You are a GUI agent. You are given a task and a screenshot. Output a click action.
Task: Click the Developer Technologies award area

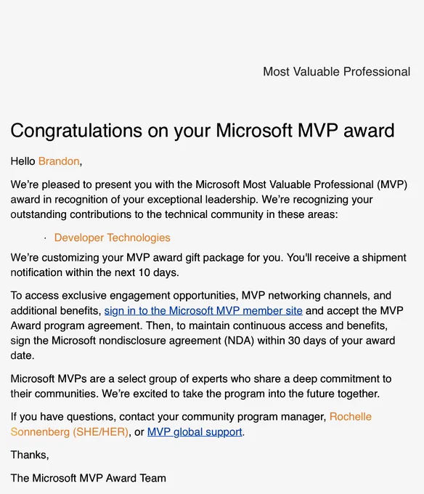[x=112, y=238]
